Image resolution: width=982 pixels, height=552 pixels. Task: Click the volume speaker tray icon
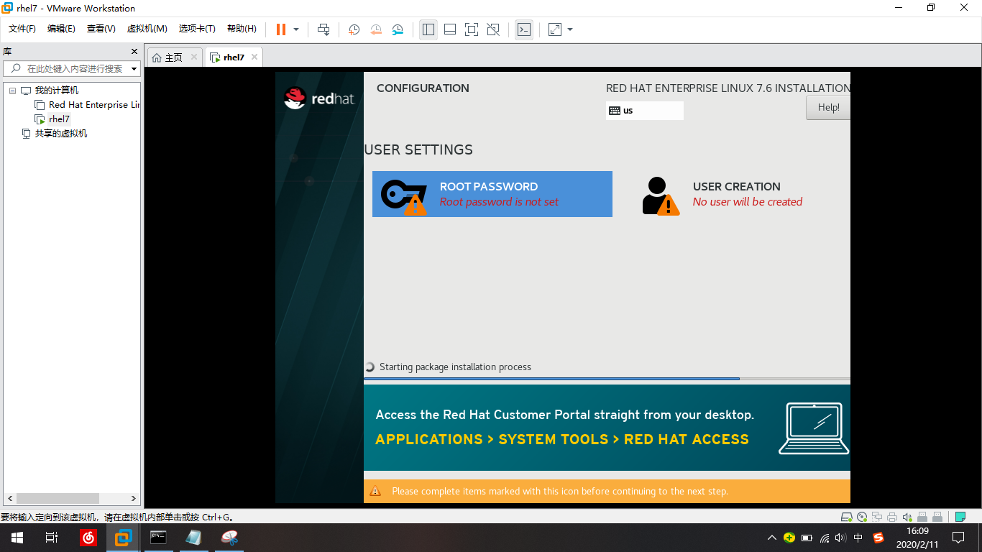841,538
